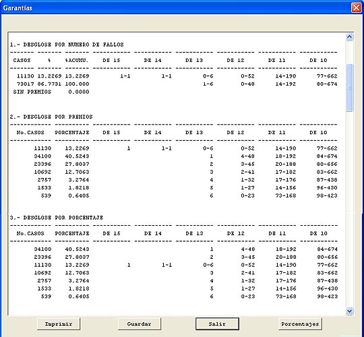
Task: Print the report with Imprimir
Action: tap(59, 324)
